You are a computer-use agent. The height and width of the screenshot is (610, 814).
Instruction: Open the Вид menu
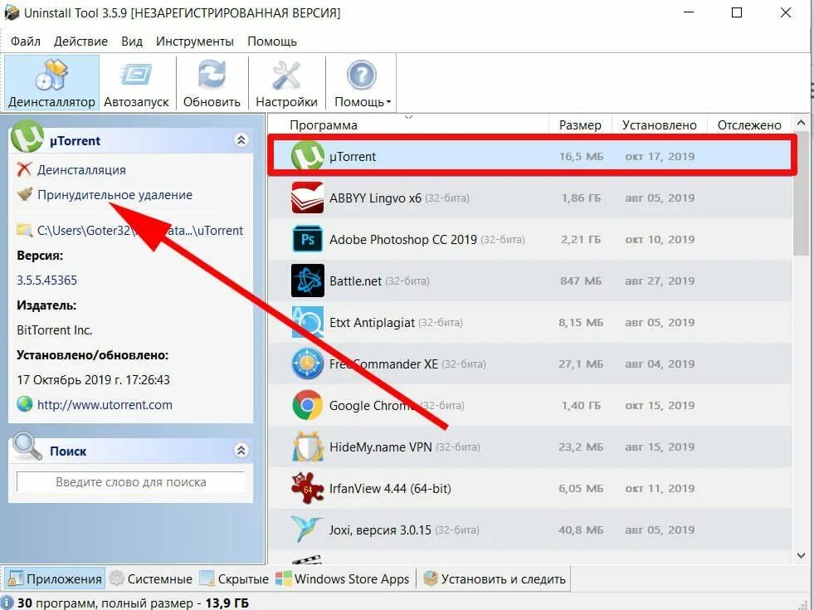(x=132, y=41)
